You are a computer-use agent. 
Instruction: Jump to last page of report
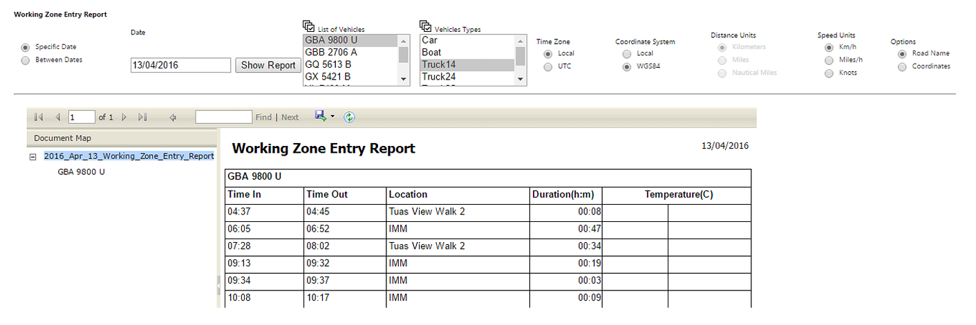[x=142, y=118]
